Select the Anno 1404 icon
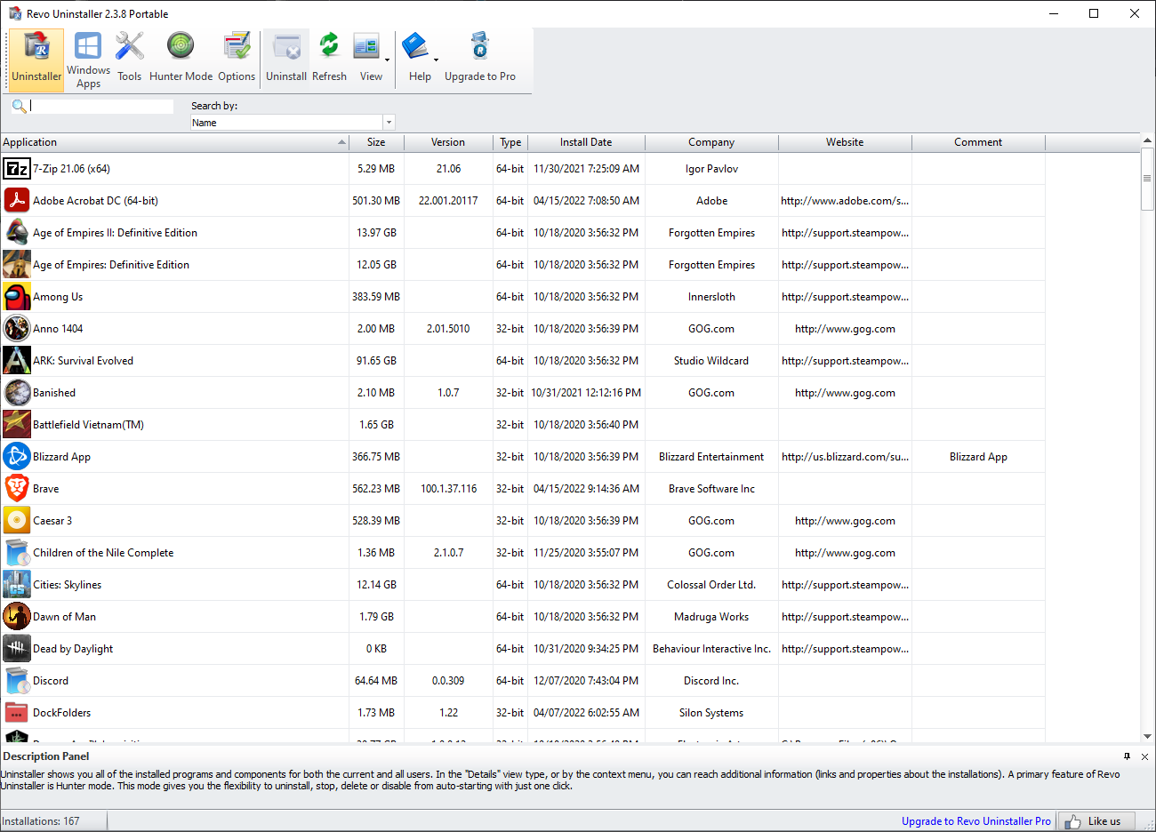The height and width of the screenshot is (832, 1156). pyautogui.click(x=17, y=329)
